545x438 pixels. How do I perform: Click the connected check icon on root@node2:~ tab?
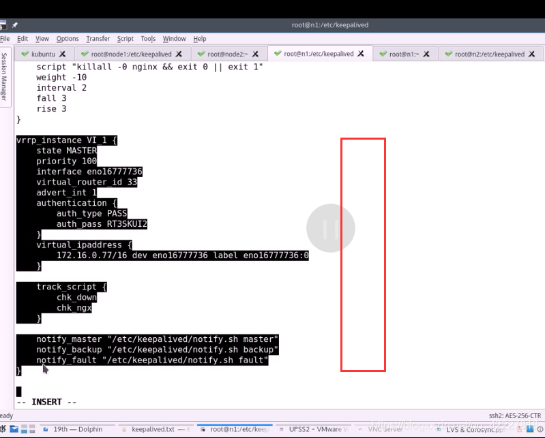point(201,54)
